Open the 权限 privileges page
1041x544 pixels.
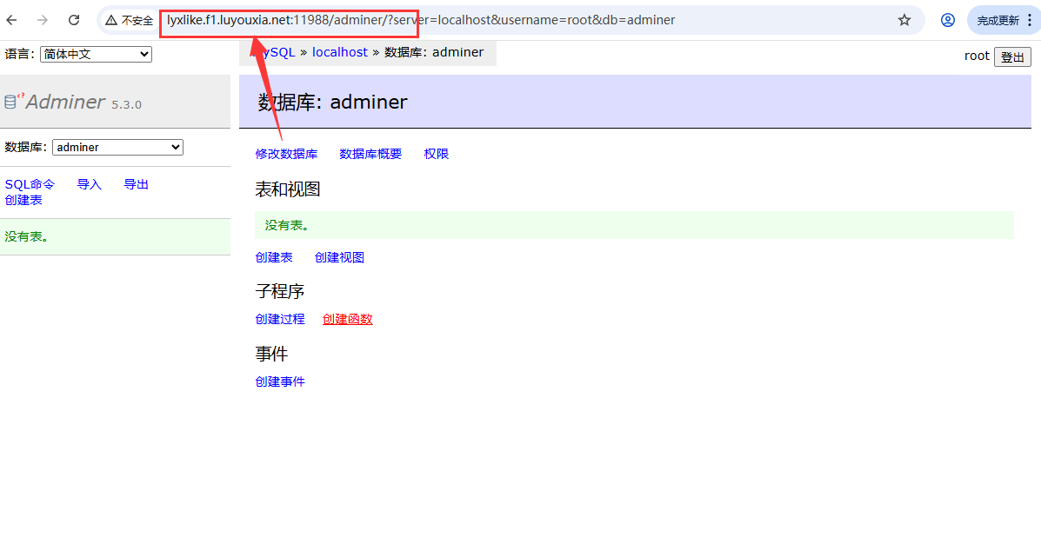(x=436, y=153)
